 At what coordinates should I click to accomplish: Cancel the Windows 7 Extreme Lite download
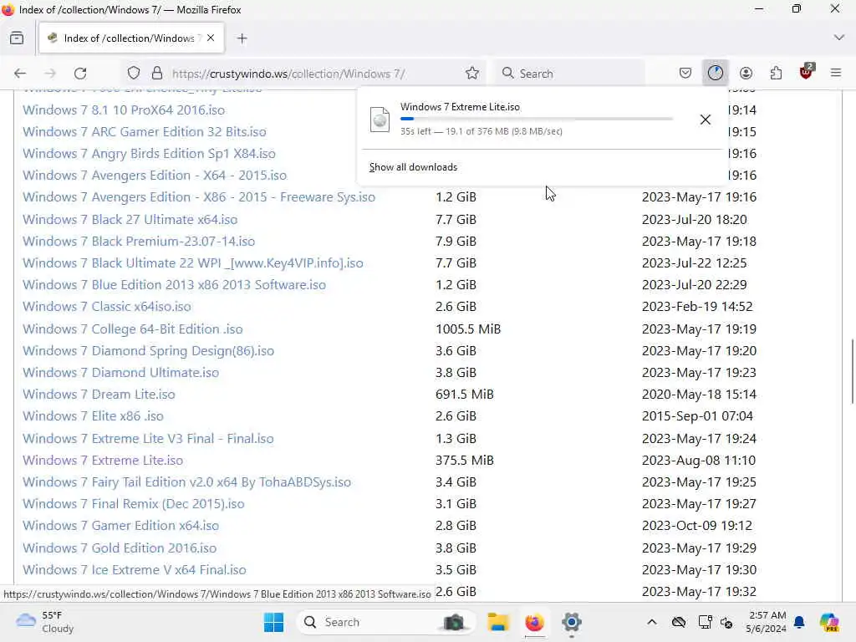706,120
